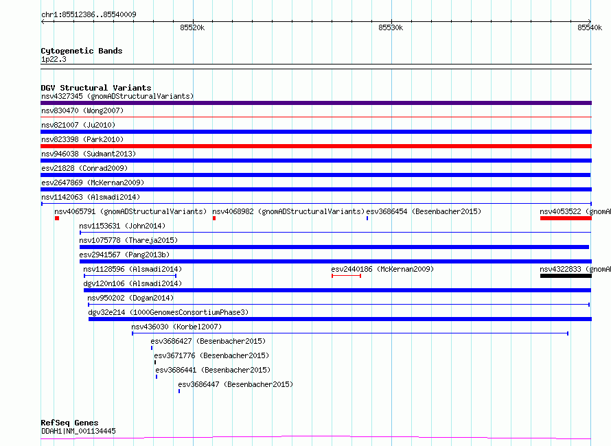Image resolution: width=611 pixels, height=446 pixels.
Task: Click the nsv4053522 variant label
Action: [x=575, y=211]
